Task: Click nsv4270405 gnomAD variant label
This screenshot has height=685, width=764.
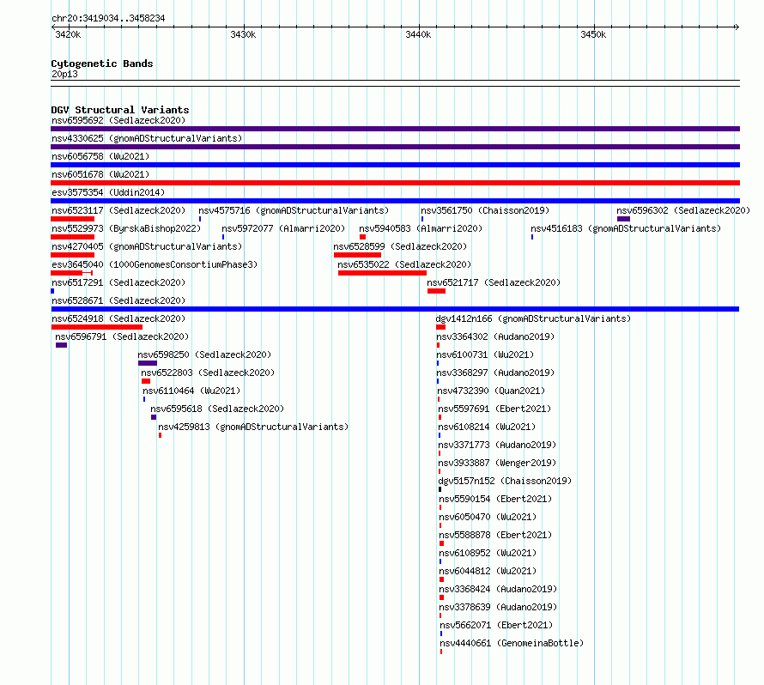Action: click(x=147, y=246)
